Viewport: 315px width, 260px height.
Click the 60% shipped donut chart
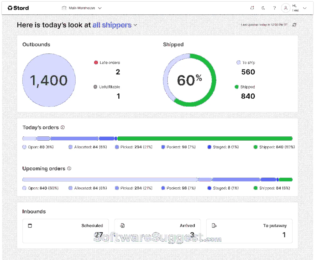click(x=190, y=80)
